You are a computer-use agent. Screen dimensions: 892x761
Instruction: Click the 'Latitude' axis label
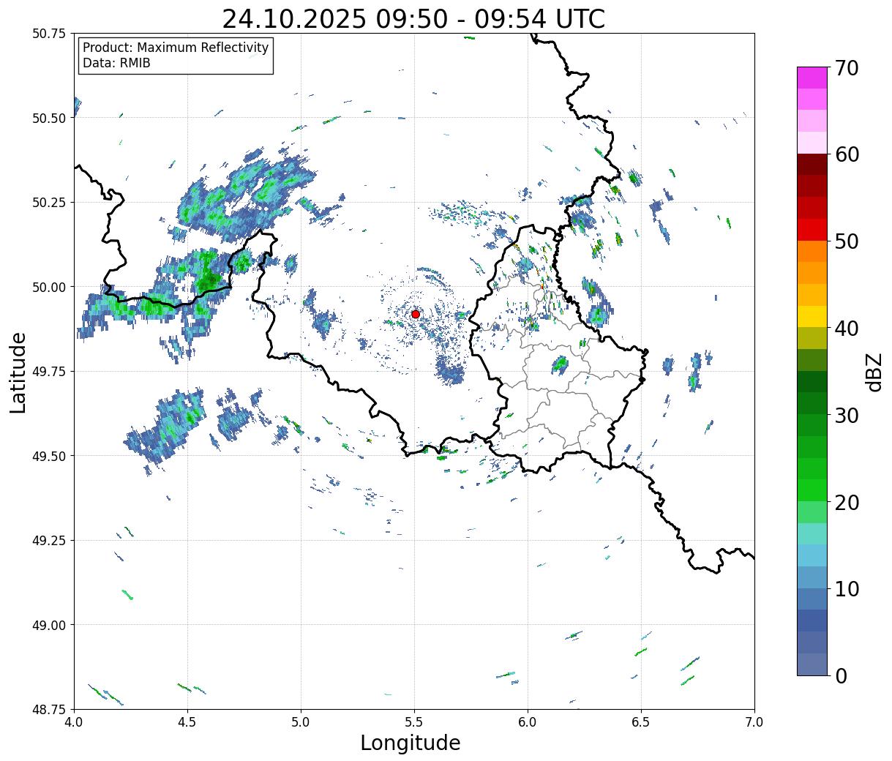[x=18, y=372]
